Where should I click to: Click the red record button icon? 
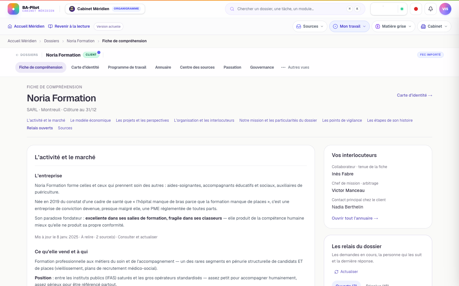(x=416, y=9)
